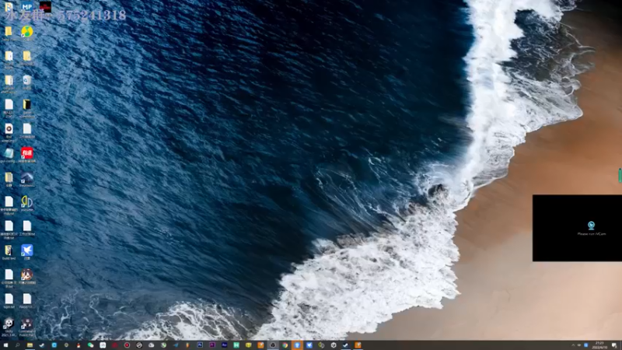Screen dimensions: 622x350
Task: Expand the system tray hidden icons
Action: click(573, 345)
